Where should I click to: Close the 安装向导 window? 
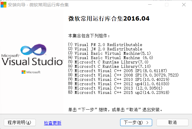[x=184, y=5]
